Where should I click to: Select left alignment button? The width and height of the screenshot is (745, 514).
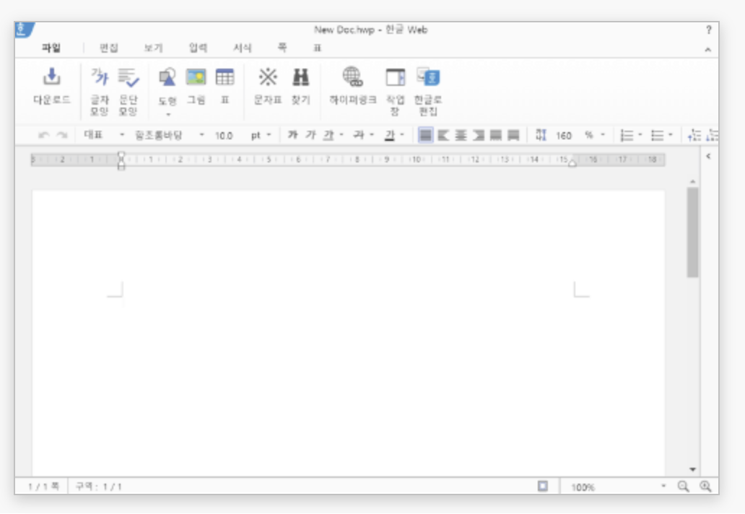click(x=443, y=136)
